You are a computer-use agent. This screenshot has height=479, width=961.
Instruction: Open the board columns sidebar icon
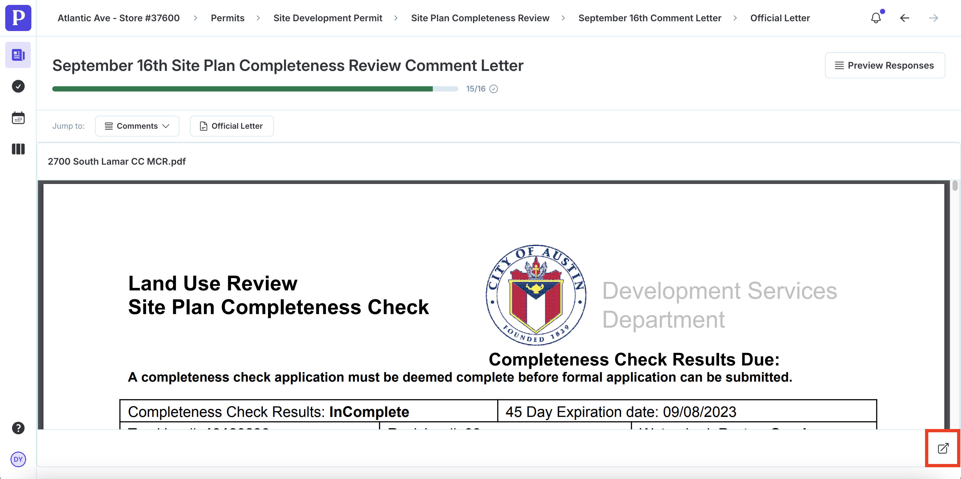[x=18, y=149]
